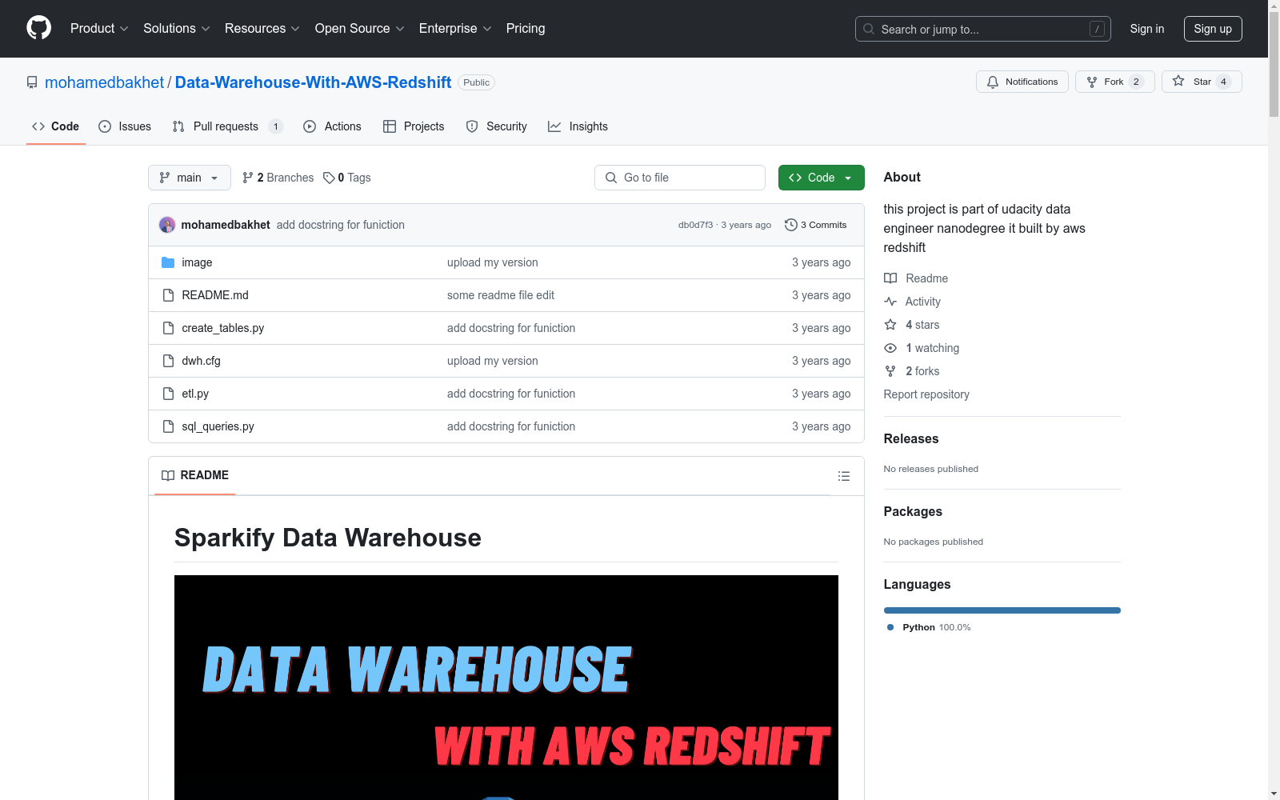Click the repository icon beside mohamedbakhet
1280x800 pixels.
(32, 82)
